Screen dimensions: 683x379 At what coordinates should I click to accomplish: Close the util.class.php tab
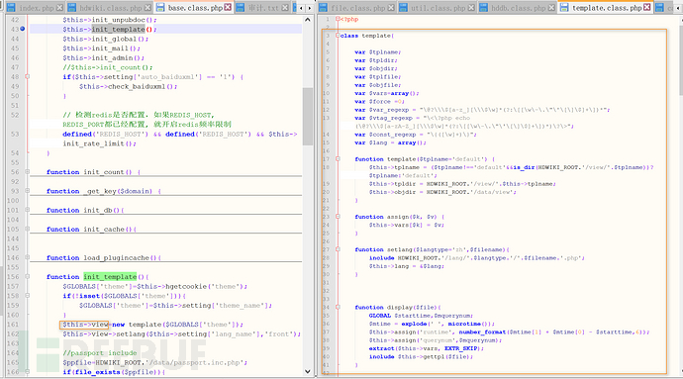472,7
